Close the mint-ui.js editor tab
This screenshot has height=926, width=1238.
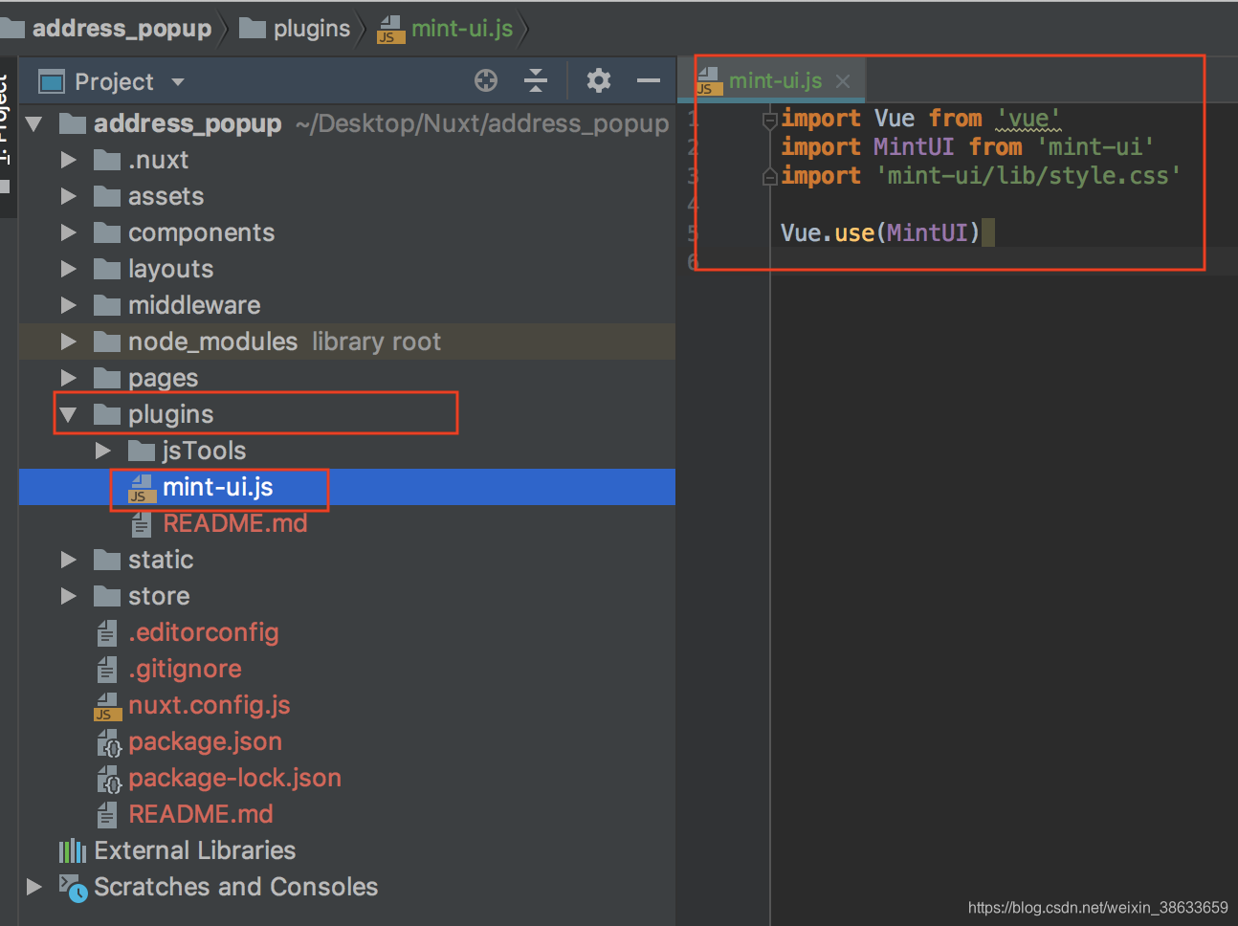[843, 81]
